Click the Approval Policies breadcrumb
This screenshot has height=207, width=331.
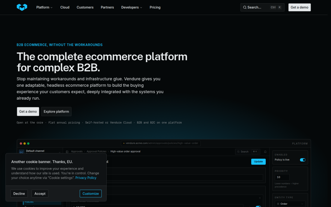pyautogui.click(x=96, y=151)
